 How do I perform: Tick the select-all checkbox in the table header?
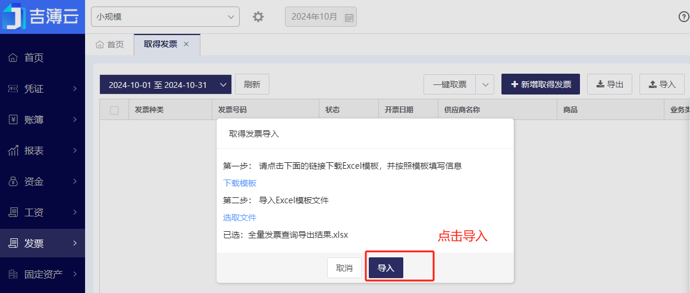coord(114,111)
